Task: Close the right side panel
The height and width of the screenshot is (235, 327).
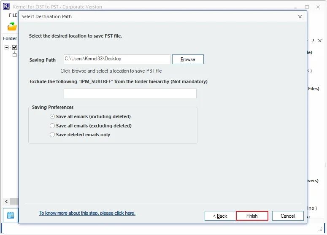Action: (320, 41)
